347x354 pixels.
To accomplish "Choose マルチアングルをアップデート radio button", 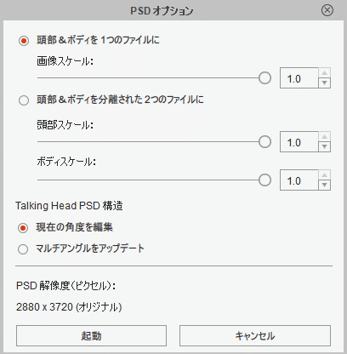I will pyautogui.click(x=23, y=249).
